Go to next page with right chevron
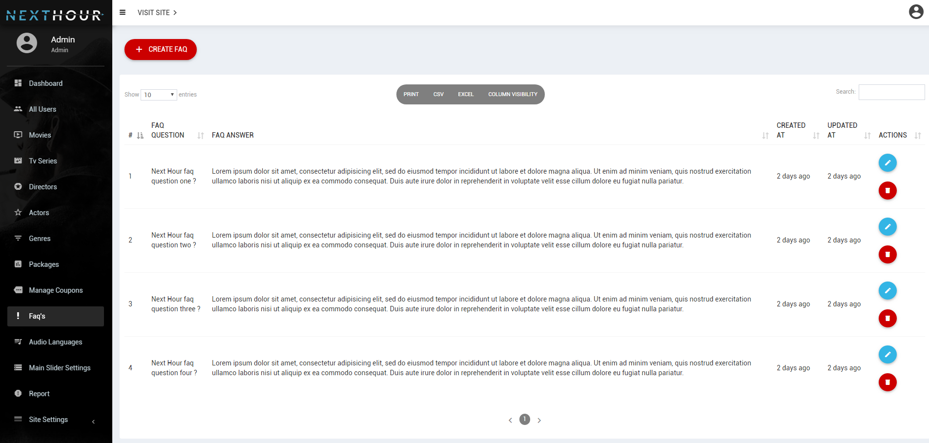Viewport: 929px width, 443px height. pos(539,420)
